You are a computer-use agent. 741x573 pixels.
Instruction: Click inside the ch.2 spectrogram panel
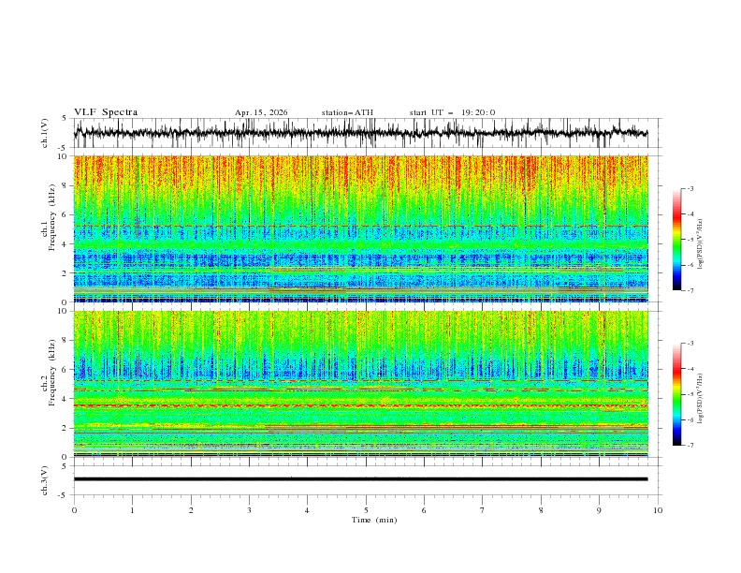point(360,384)
